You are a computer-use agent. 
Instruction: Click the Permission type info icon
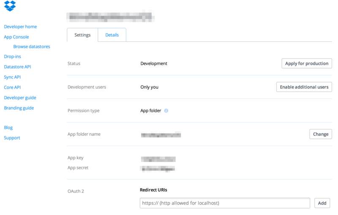pos(166,111)
